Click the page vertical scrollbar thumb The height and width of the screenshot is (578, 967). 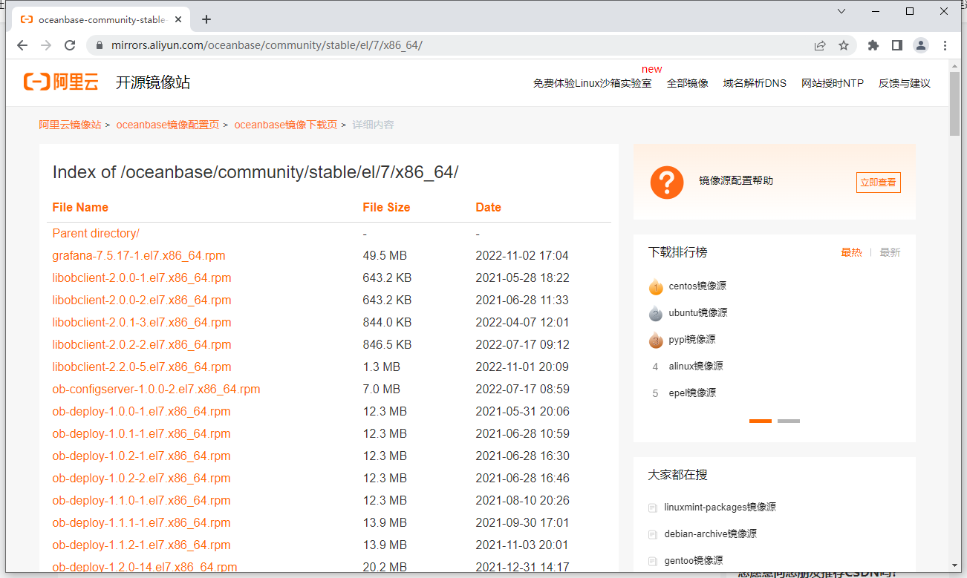point(954,103)
